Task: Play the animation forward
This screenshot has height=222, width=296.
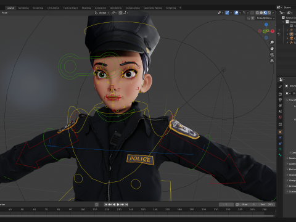Action: (x=118, y=205)
